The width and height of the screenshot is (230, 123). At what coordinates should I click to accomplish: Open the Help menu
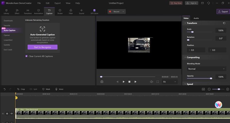tap(78, 3)
